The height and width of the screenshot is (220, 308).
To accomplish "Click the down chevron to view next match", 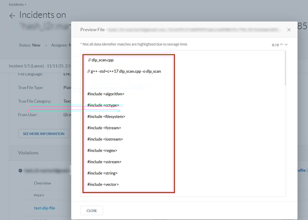I will point(286,45).
